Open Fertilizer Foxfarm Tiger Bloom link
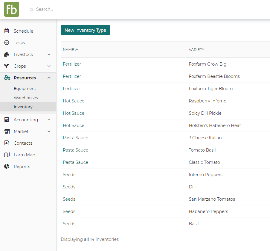270x251 pixels. (72, 89)
